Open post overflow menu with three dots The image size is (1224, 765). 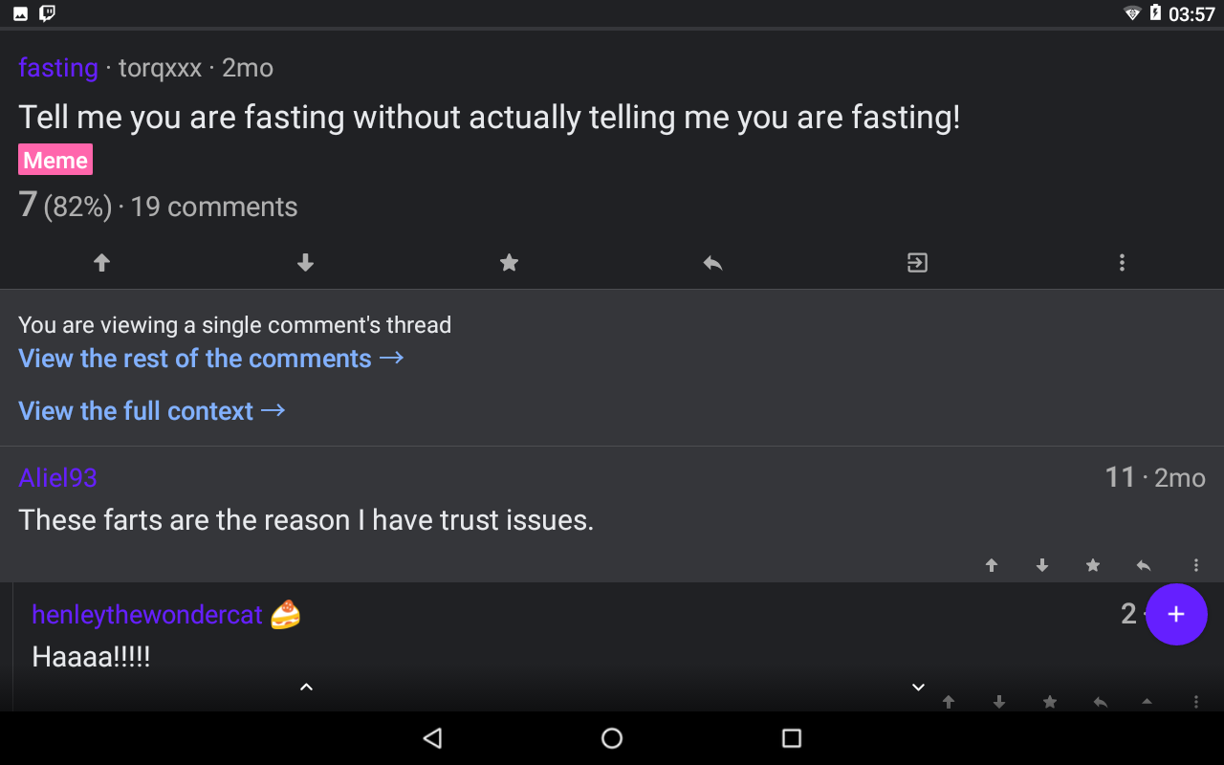pyautogui.click(x=1122, y=262)
